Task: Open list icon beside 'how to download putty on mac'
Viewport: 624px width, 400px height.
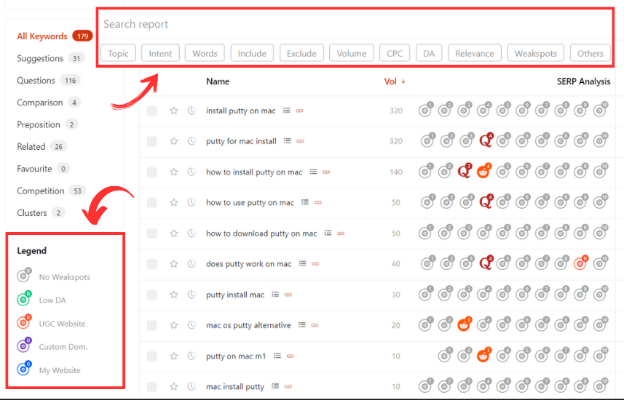Action: [x=328, y=233]
